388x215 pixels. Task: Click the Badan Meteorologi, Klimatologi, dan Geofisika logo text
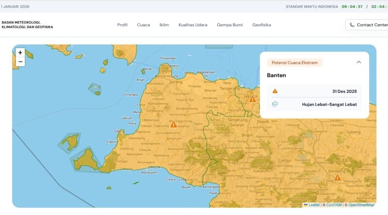[27, 25]
